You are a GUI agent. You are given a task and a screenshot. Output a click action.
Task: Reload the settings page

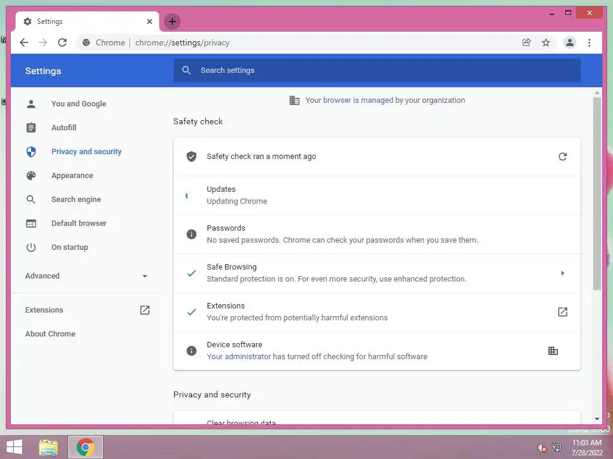click(x=62, y=42)
